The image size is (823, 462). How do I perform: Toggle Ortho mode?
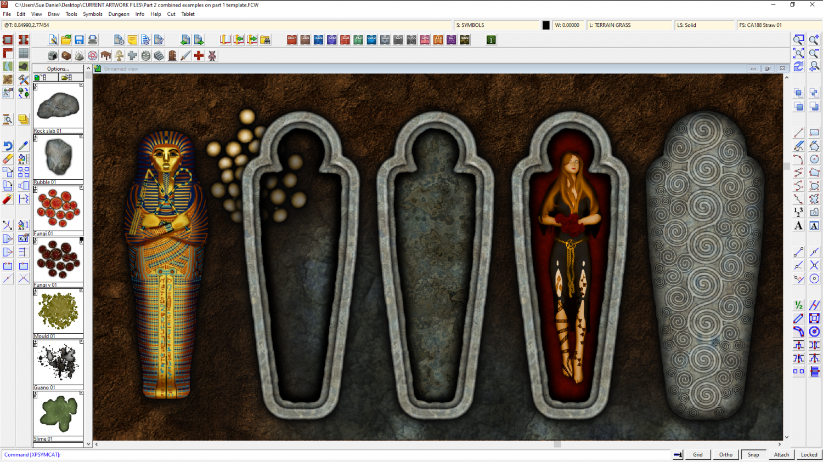(726, 454)
